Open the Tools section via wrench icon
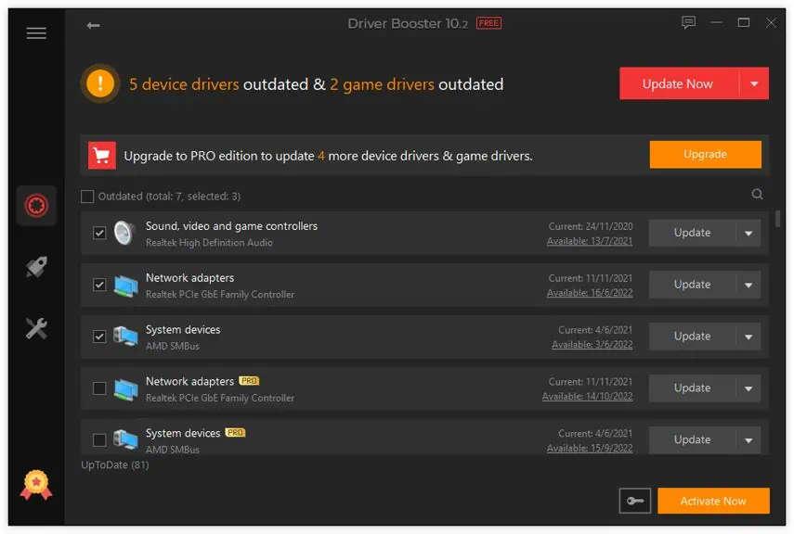794x534 pixels. pyautogui.click(x=36, y=327)
